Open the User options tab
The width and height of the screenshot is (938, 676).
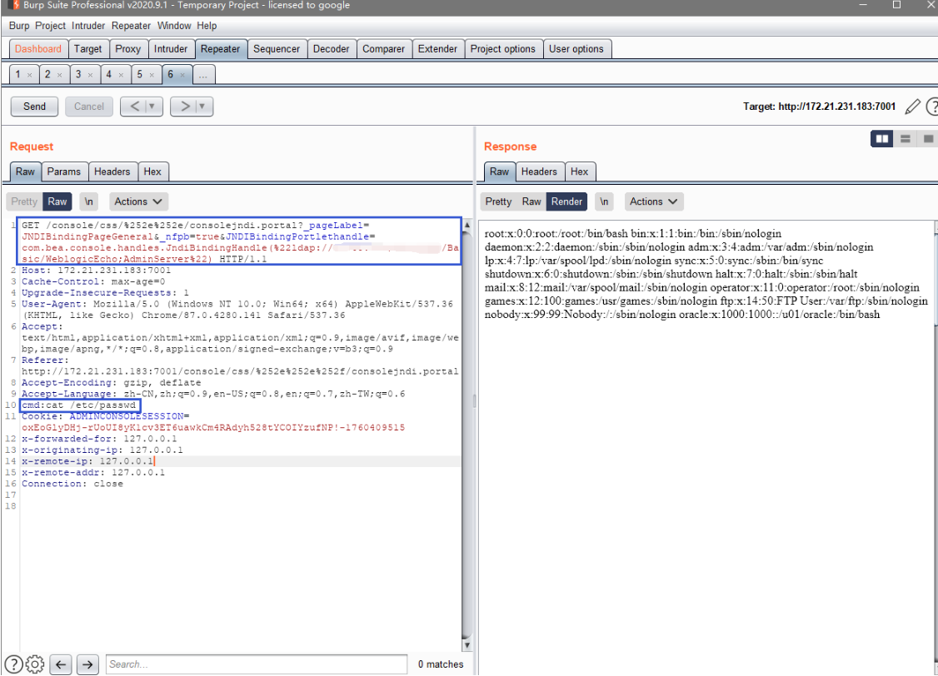point(576,49)
